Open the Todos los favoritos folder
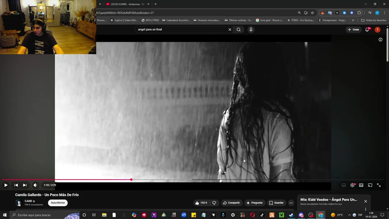This screenshot has height=219, width=389. 374,20
